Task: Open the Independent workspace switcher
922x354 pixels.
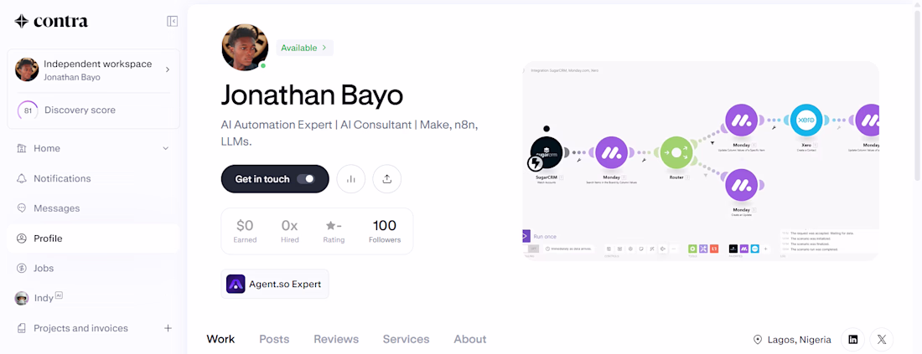Action: click(94, 69)
